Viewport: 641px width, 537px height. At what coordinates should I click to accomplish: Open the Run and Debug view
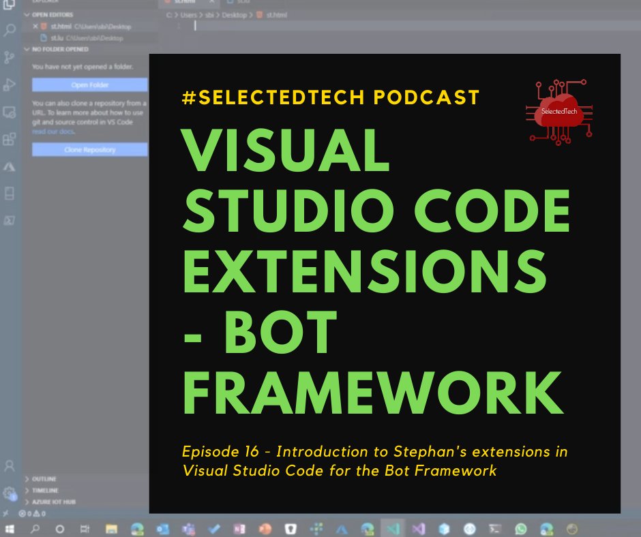9,85
